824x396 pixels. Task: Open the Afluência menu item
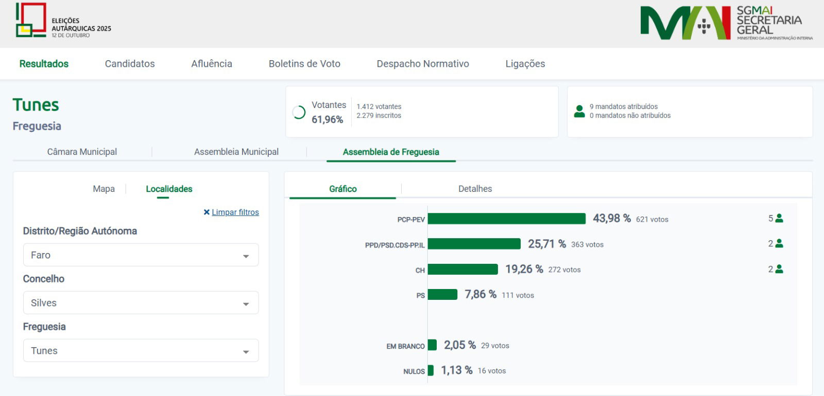pos(212,64)
